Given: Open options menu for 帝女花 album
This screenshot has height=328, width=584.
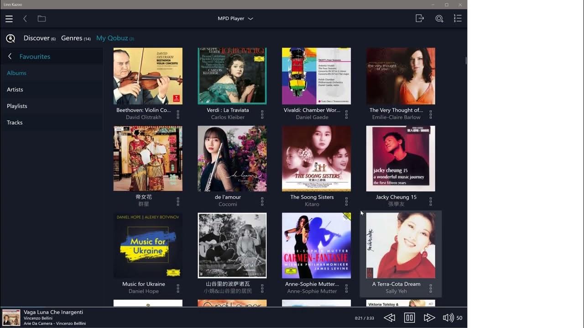Looking at the screenshot, I should pos(178,201).
